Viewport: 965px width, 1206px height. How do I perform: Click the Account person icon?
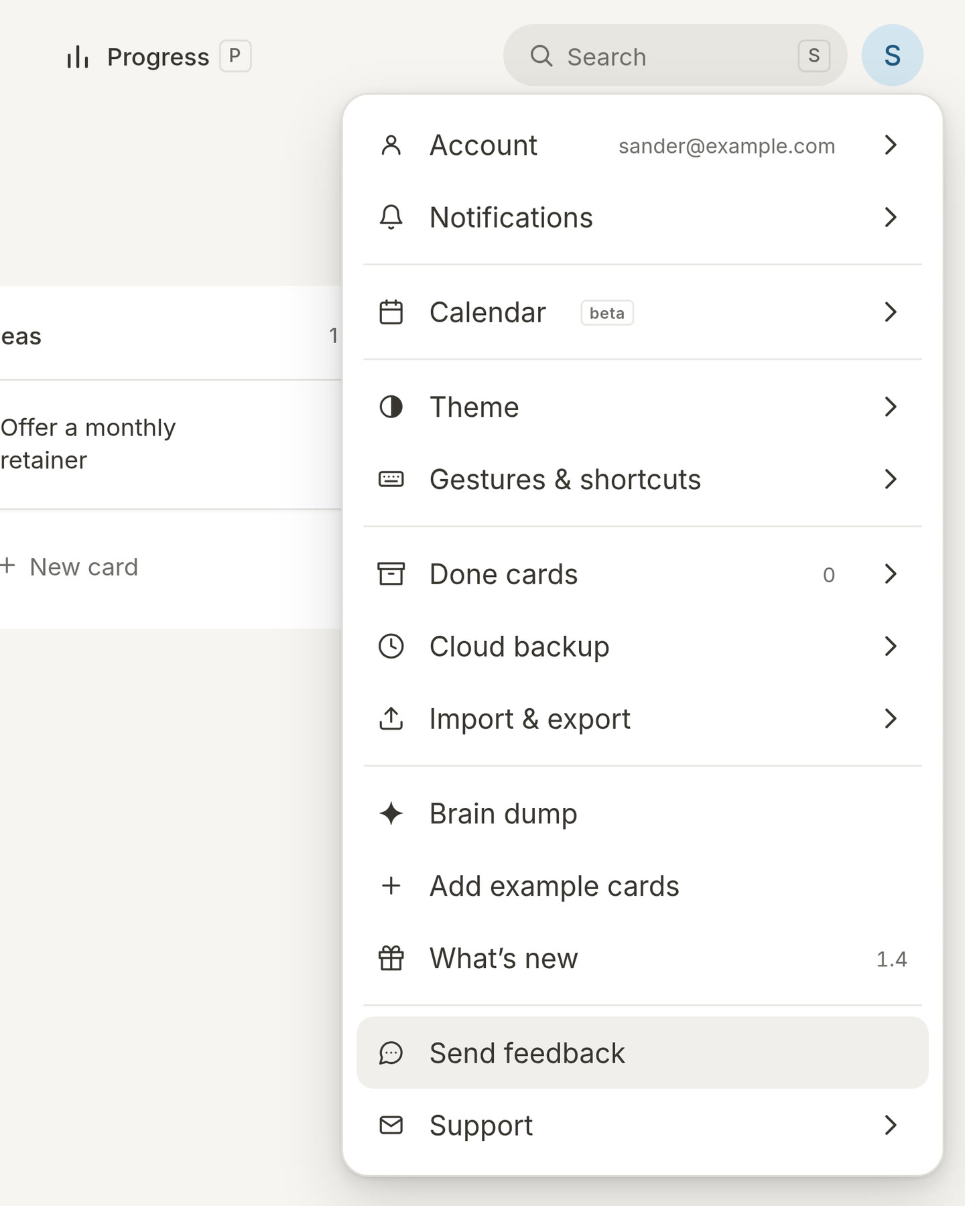(x=391, y=145)
